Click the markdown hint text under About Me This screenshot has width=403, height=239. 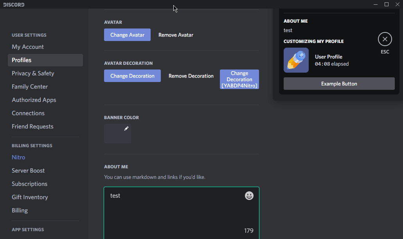[155, 177]
